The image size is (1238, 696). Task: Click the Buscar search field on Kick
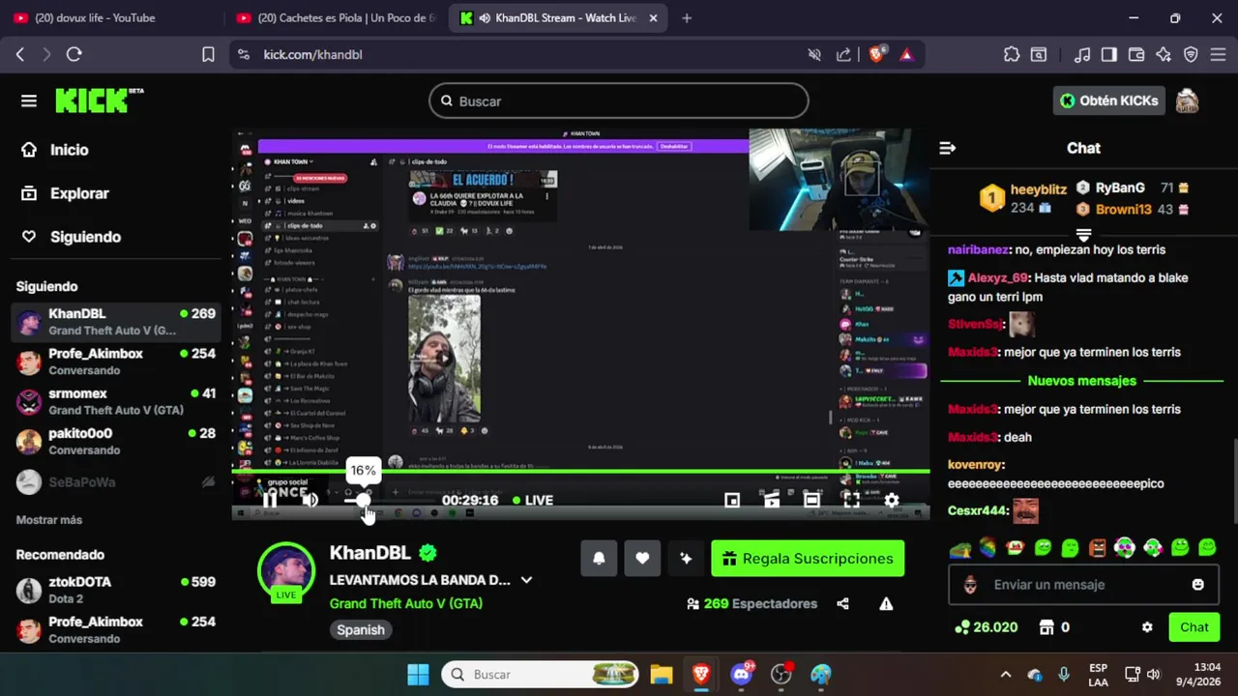618,101
